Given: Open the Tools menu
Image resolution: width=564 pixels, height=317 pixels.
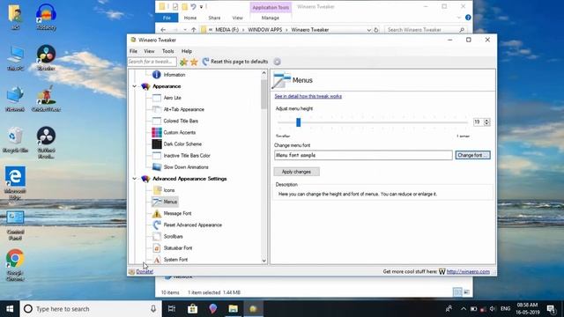Looking at the screenshot, I should pyautogui.click(x=167, y=51).
